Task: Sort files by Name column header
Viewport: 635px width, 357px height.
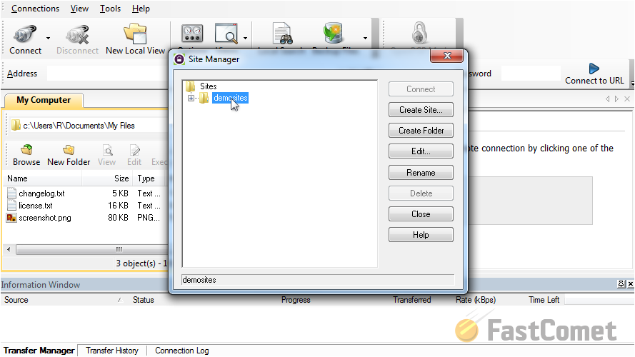Action: point(43,178)
